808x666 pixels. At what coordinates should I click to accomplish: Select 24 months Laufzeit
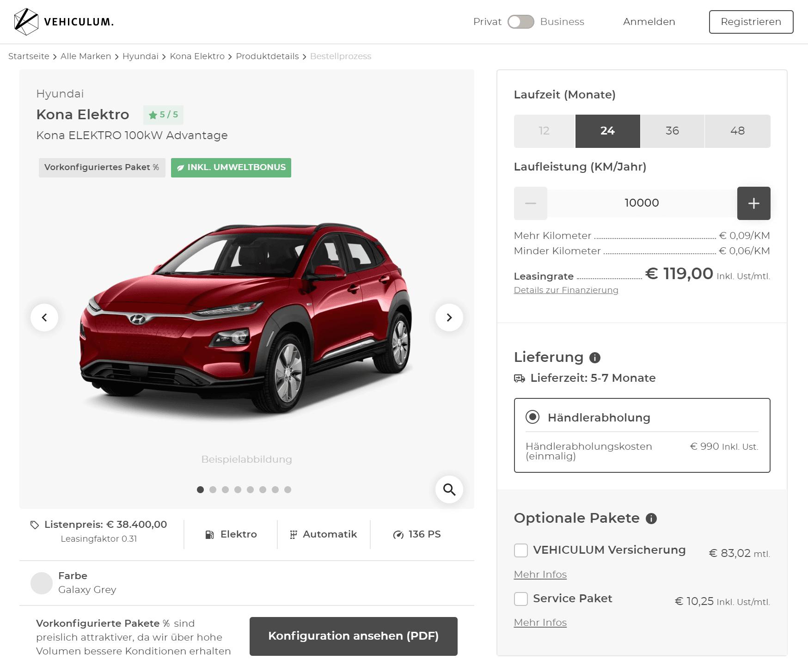click(608, 131)
